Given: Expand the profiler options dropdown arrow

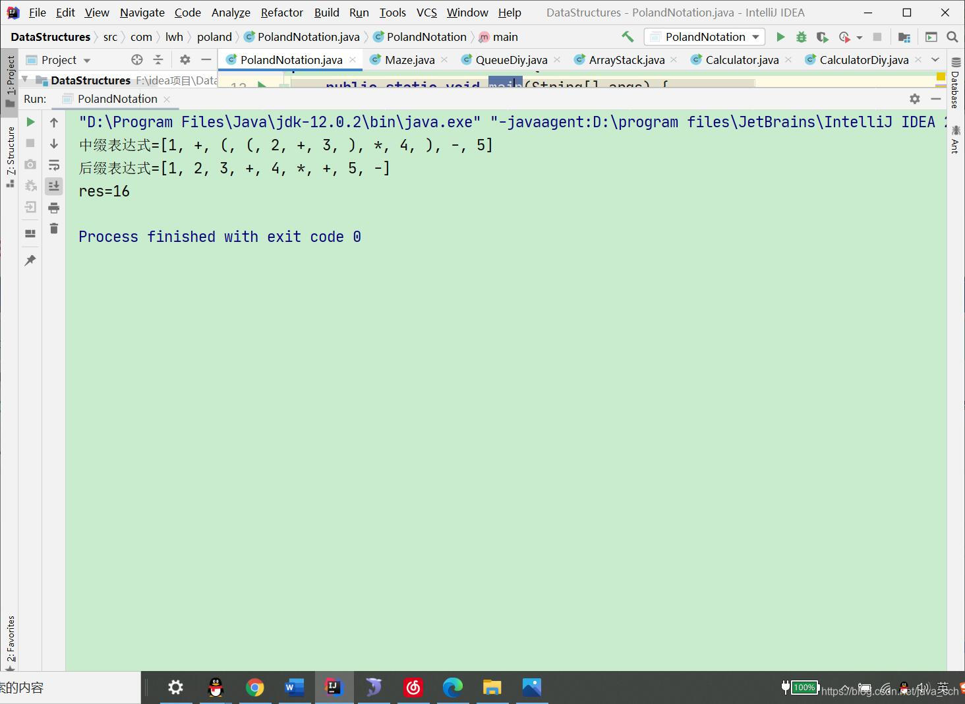Looking at the screenshot, I should click(860, 38).
